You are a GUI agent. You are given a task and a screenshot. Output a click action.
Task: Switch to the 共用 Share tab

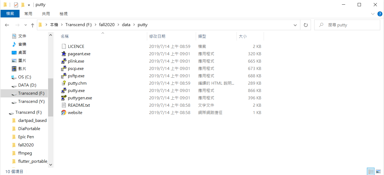point(46,14)
